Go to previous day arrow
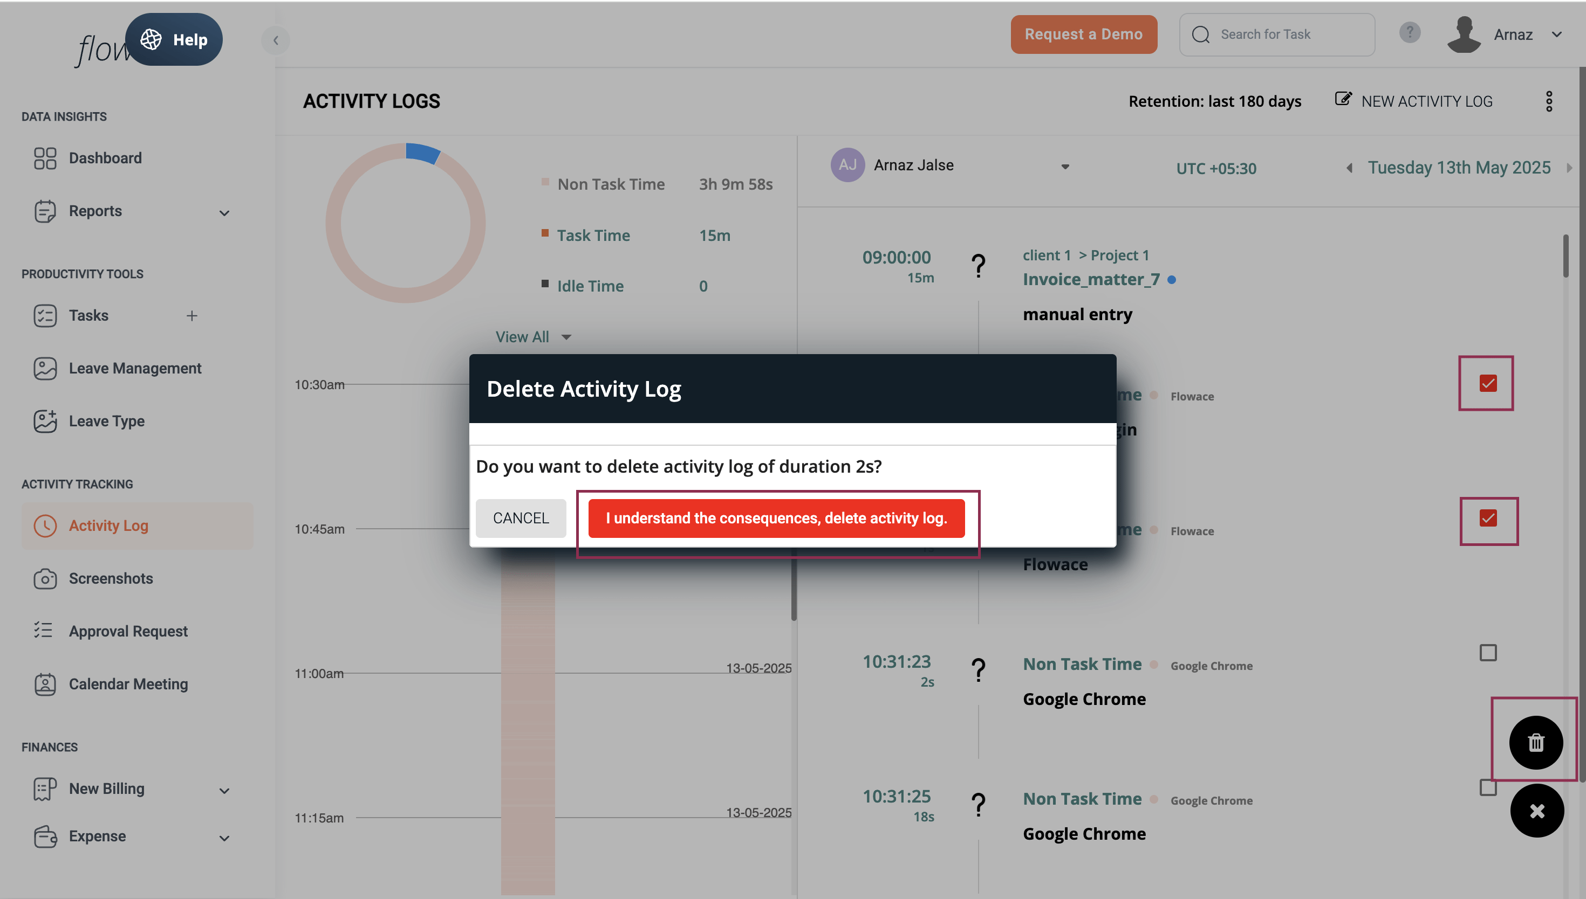1586x899 pixels. 1349,168
